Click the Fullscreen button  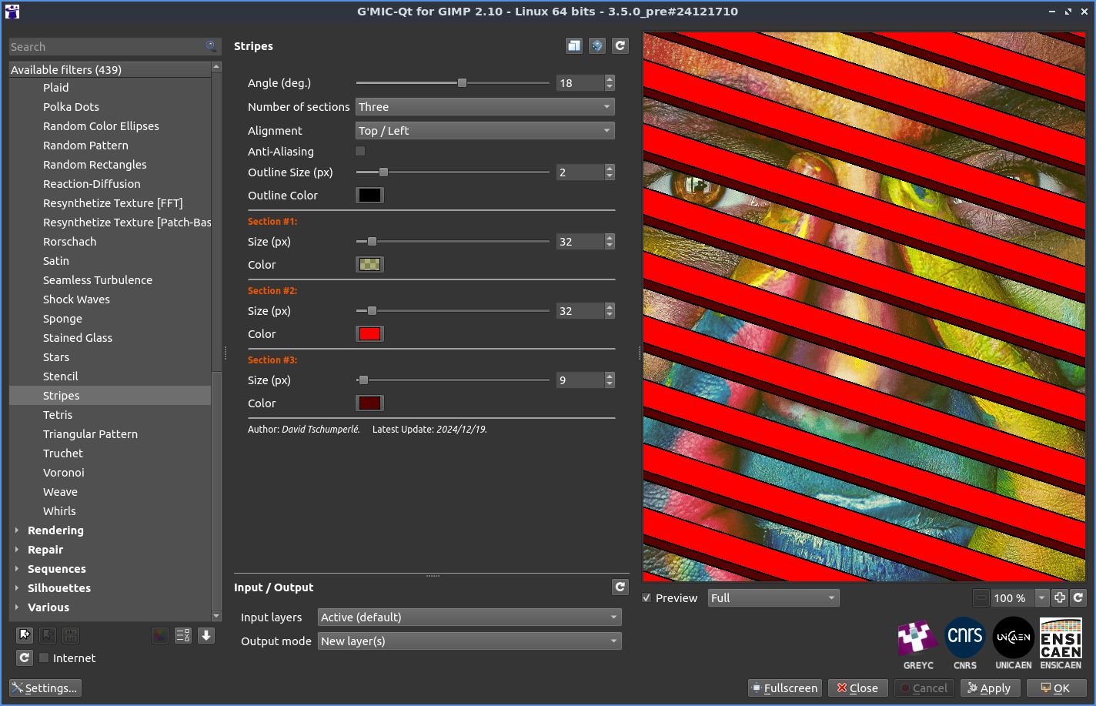(x=785, y=688)
